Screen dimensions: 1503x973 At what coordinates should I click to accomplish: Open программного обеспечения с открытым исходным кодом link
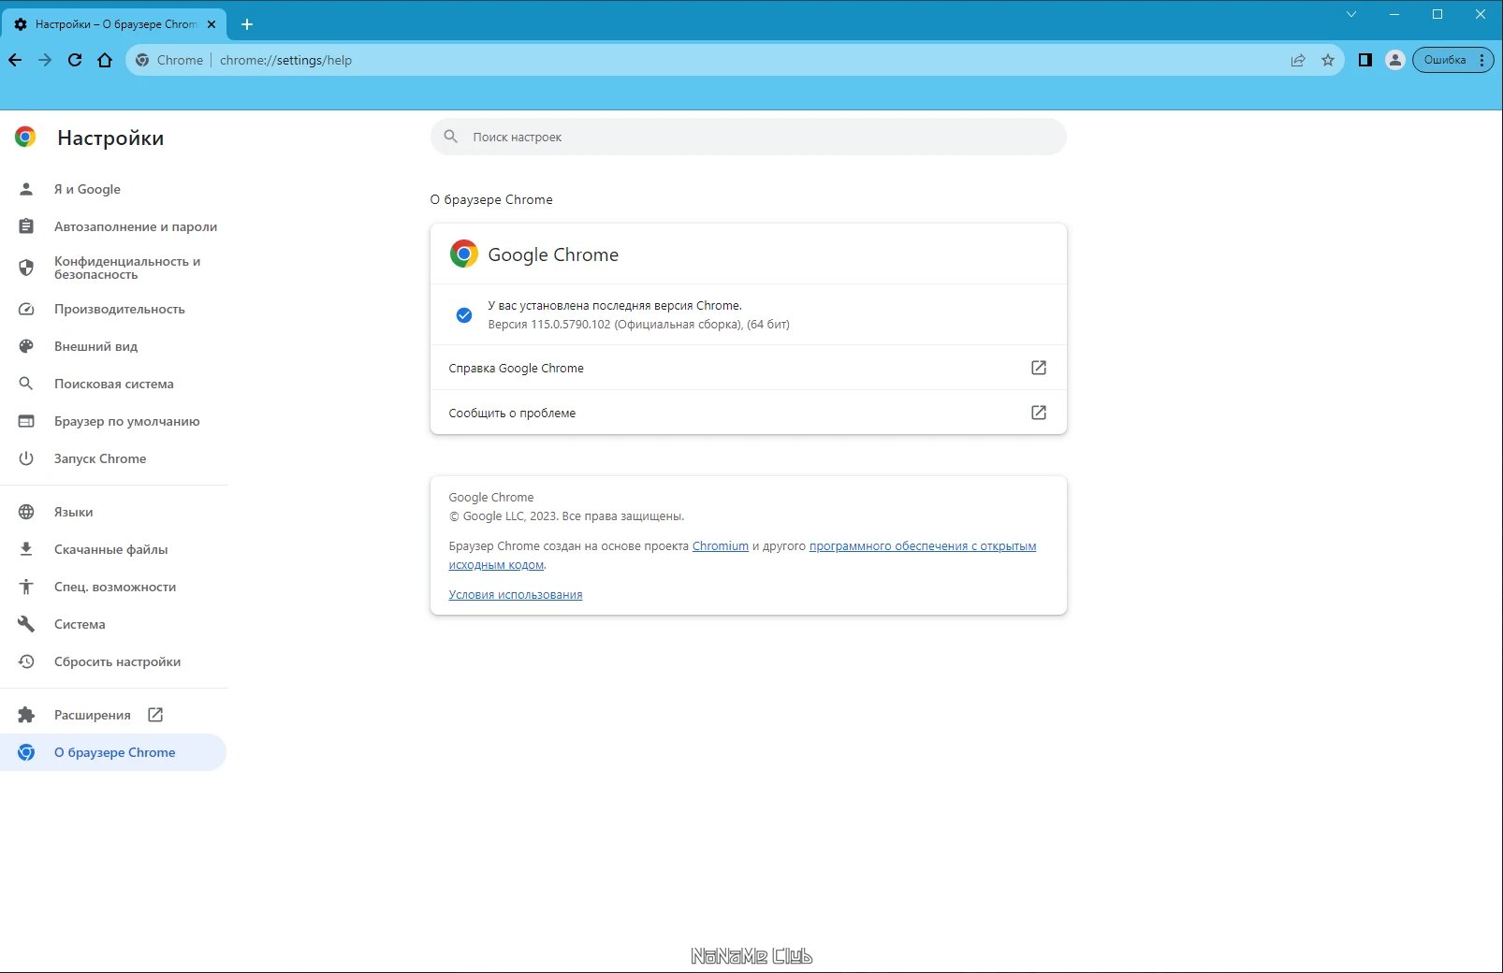pos(923,546)
